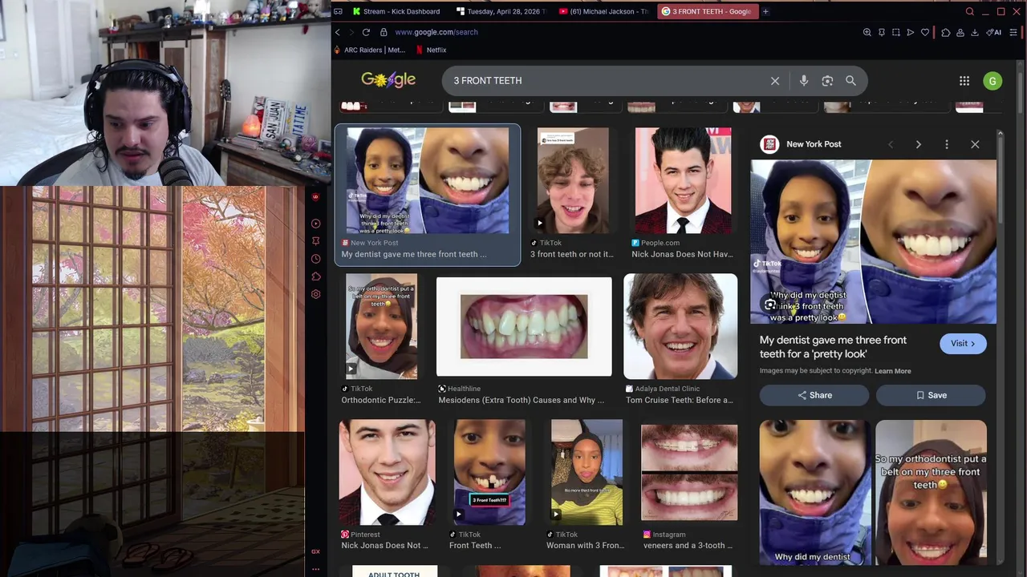
Task: Click the player arrow icon in address bar
Action: pyautogui.click(x=910, y=32)
